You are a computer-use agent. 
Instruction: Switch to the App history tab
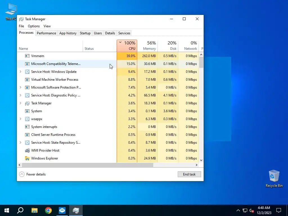click(x=68, y=33)
